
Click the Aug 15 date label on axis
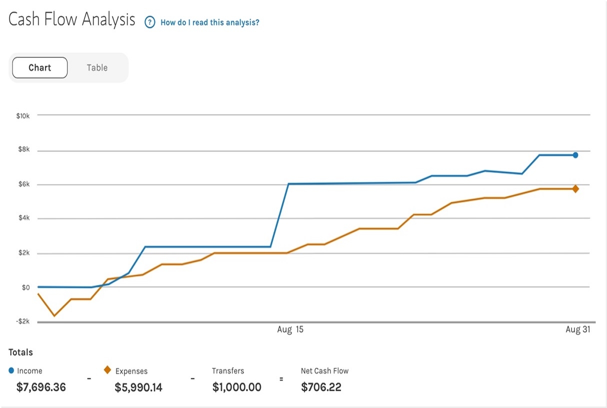[x=290, y=330]
